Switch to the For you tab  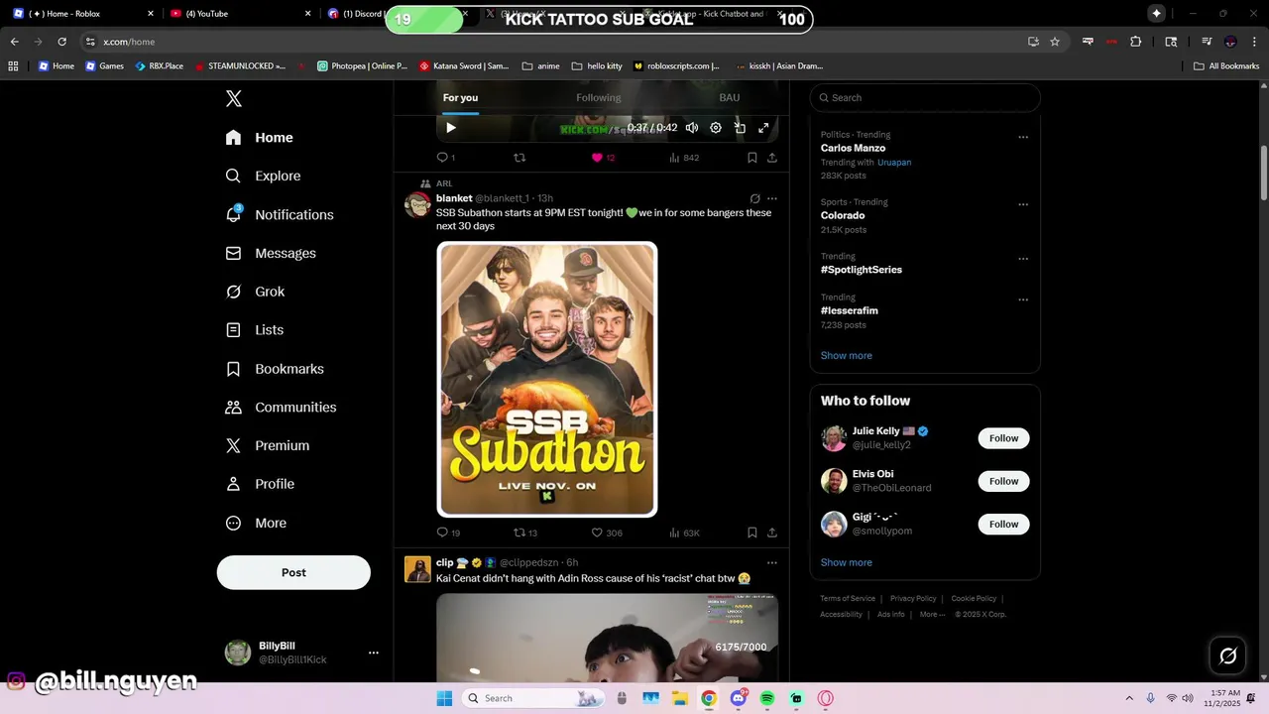coord(460,97)
